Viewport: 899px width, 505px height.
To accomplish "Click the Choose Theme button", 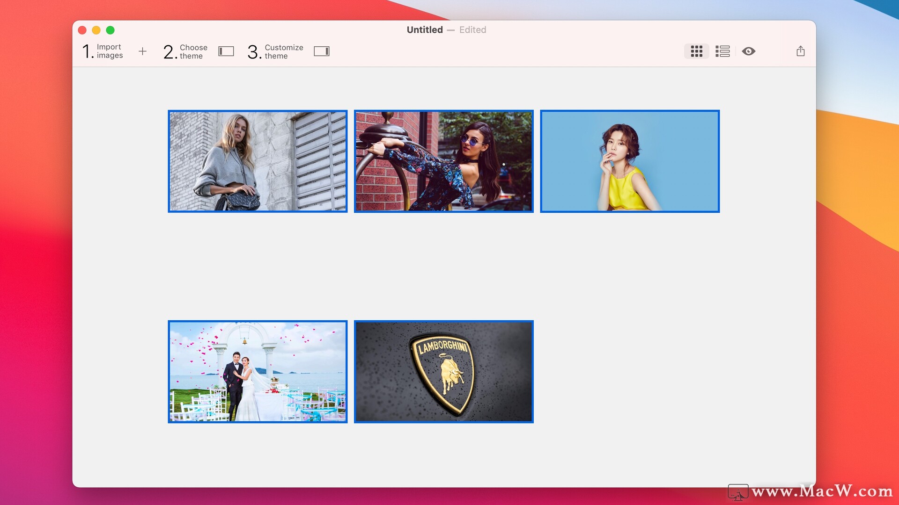I will point(199,51).
